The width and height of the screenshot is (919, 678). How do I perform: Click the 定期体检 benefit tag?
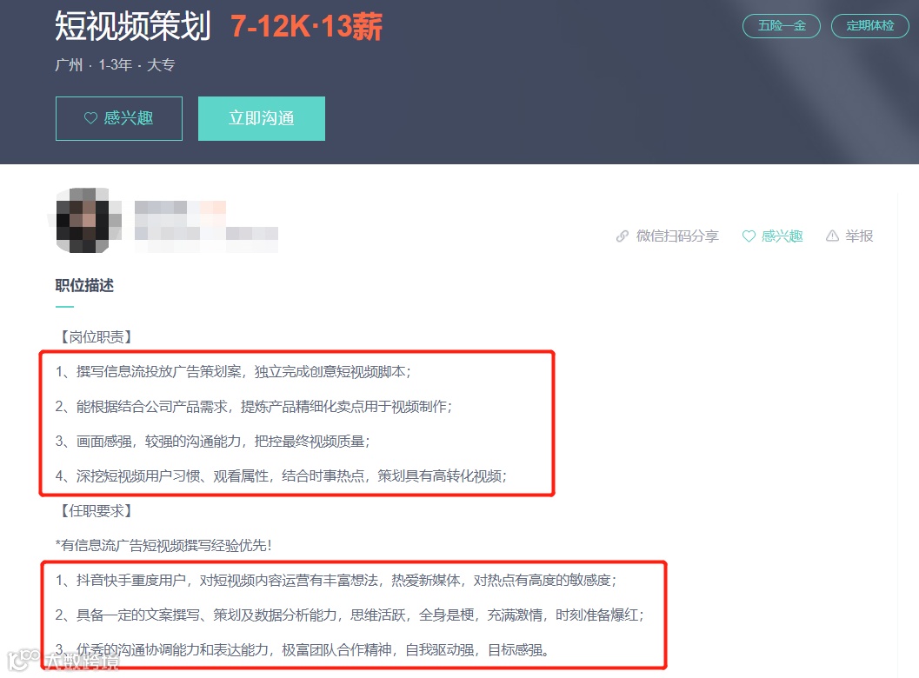pyautogui.click(x=869, y=25)
